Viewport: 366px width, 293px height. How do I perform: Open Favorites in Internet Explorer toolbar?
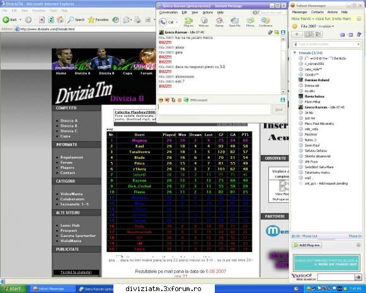[98, 20]
